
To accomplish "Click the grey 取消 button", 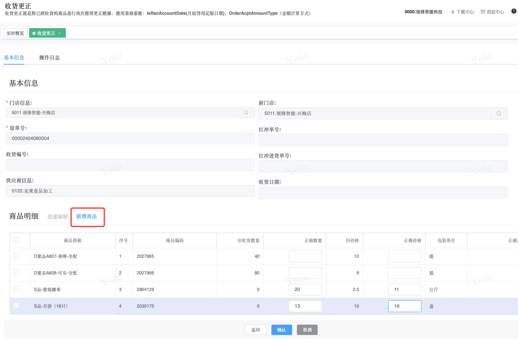I will (307, 330).
